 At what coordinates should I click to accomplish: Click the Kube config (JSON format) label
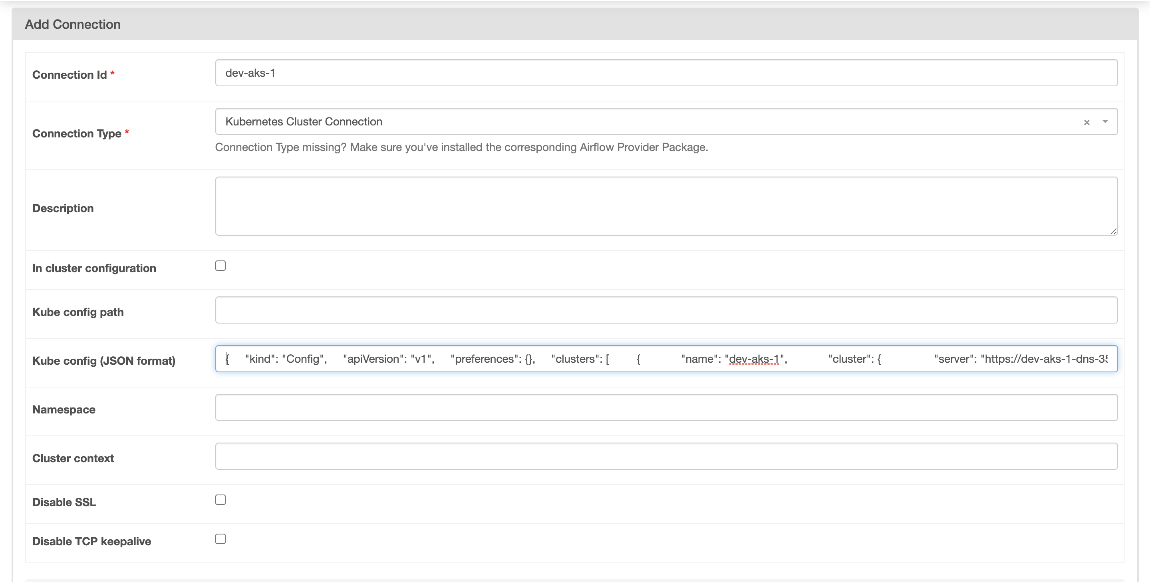point(103,361)
